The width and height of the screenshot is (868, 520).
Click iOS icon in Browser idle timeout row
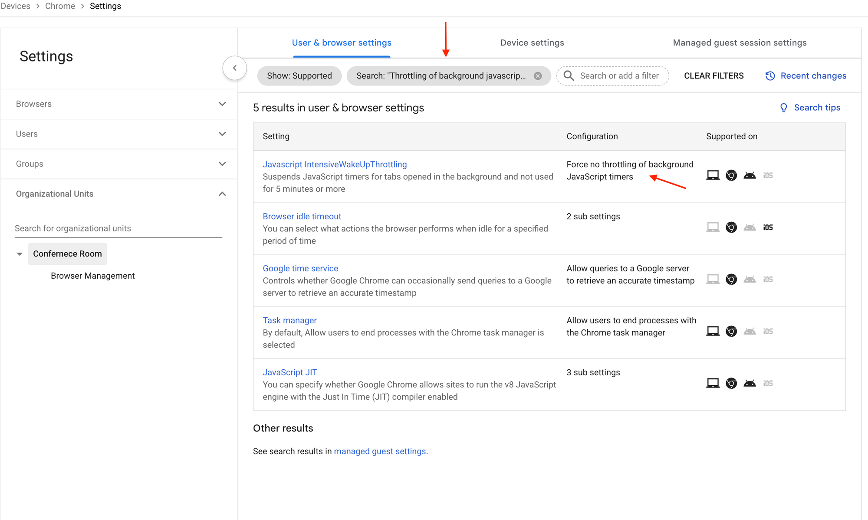tap(768, 227)
